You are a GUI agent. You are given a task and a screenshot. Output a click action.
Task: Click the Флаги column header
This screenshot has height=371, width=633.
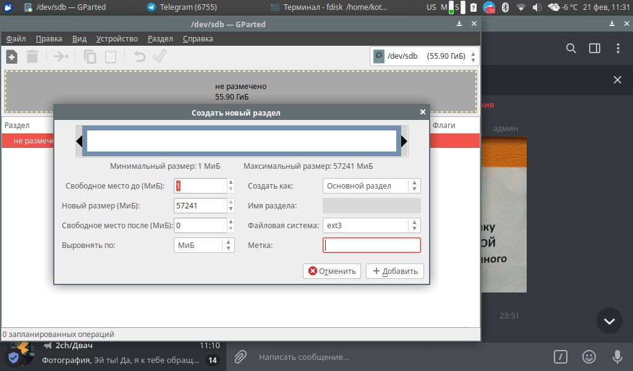coord(444,125)
